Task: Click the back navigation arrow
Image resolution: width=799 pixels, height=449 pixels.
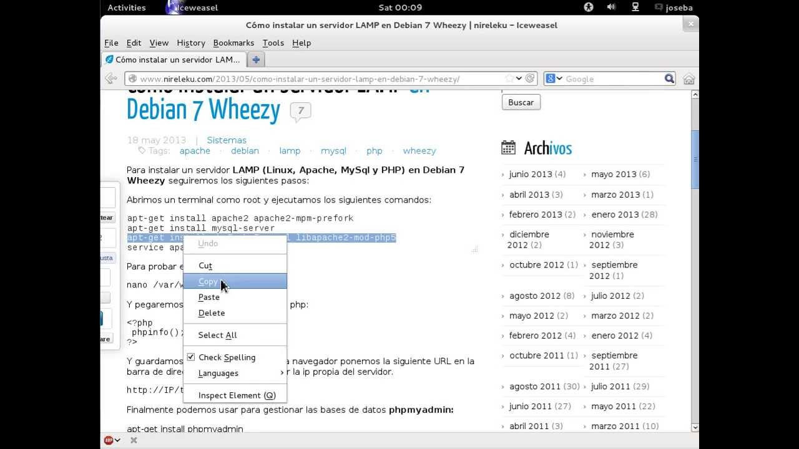Action: pyautogui.click(x=111, y=79)
